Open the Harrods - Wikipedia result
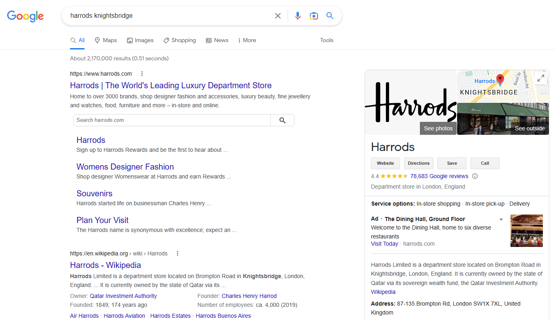555x321 pixels. pyautogui.click(x=105, y=265)
